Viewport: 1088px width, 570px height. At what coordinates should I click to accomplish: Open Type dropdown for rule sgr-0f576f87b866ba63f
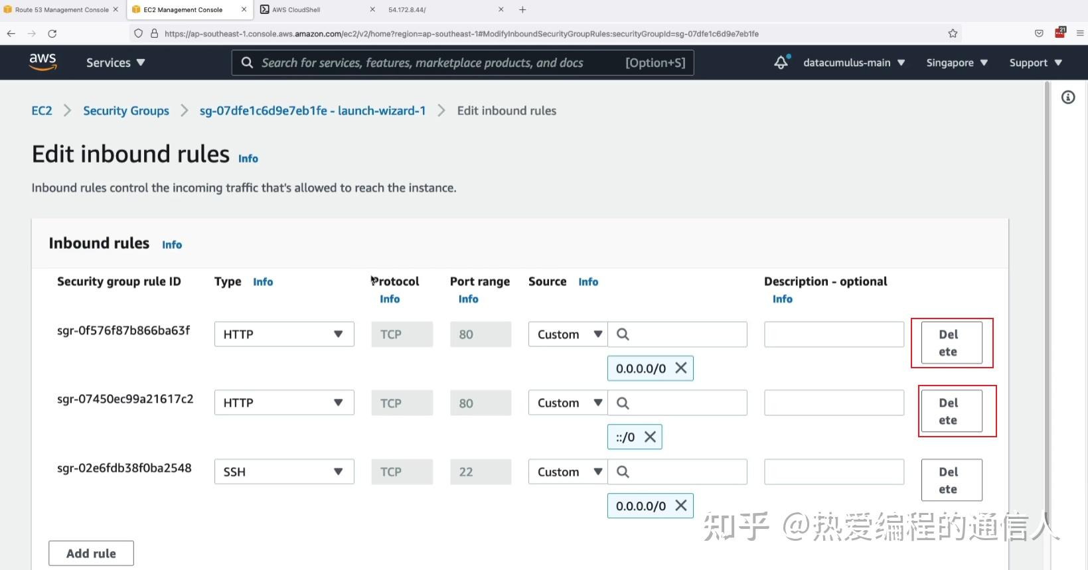point(284,334)
